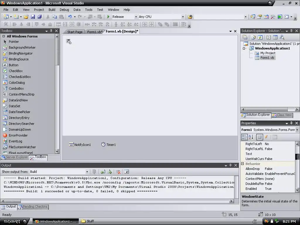Open the Show output from Build dropdown
This screenshot has height=225, width=300.
87,172
